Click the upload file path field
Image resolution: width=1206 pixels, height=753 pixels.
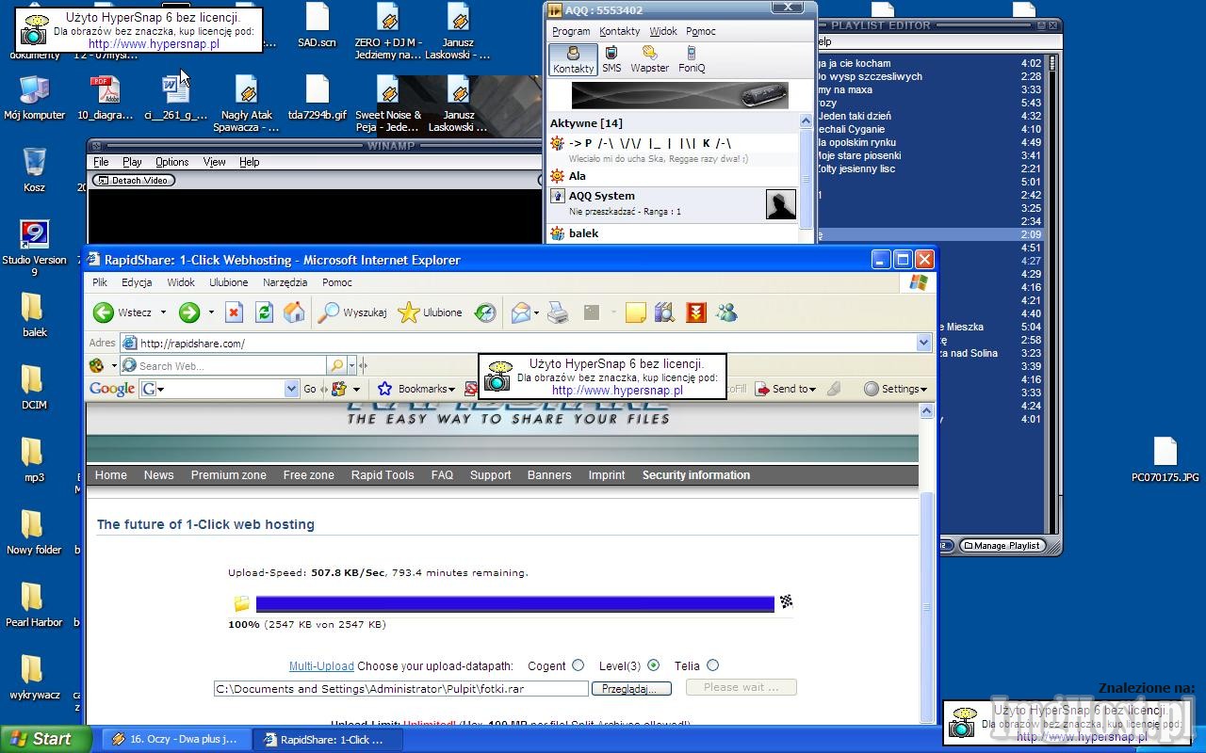pyautogui.click(x=401, y=689)
